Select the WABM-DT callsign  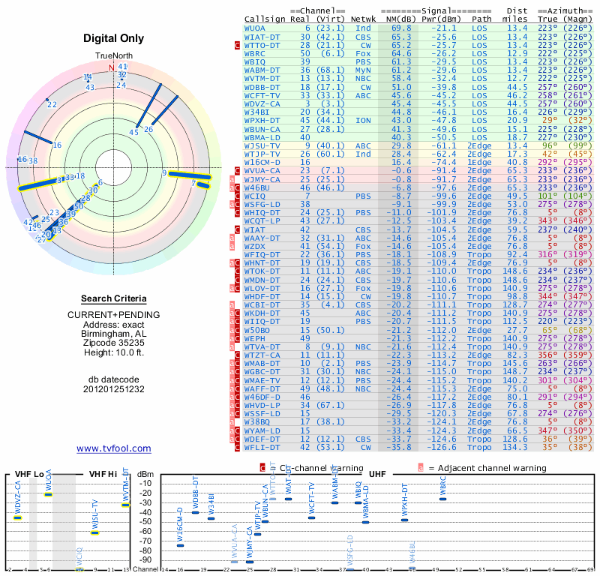(x=262, y=70)
